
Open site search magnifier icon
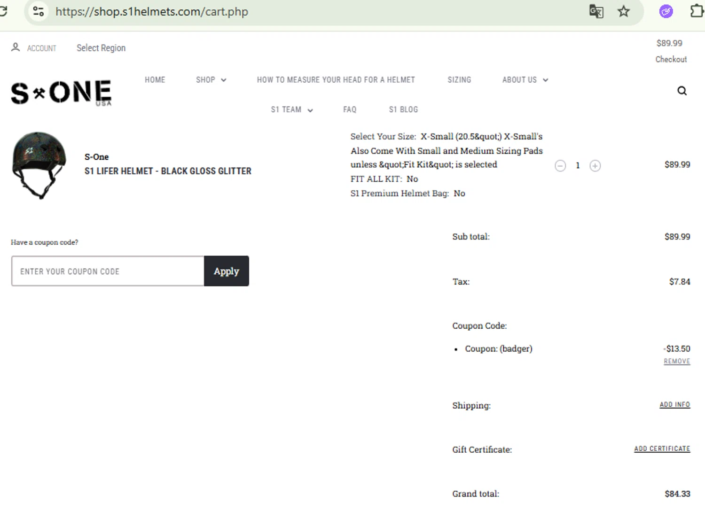(x=682, y=91)
